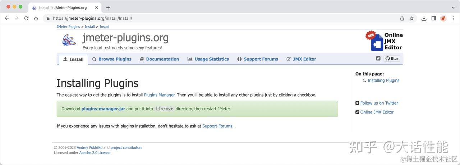Viewport: 460px width, 165px height.
Task: Select the Install tab
Action: [x=73, y=59]
